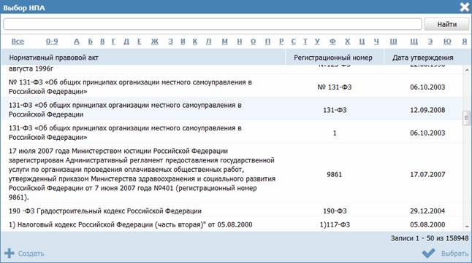472x263 pixels.
Task: Filter acts starting with letter А
Action: [77, 42]
